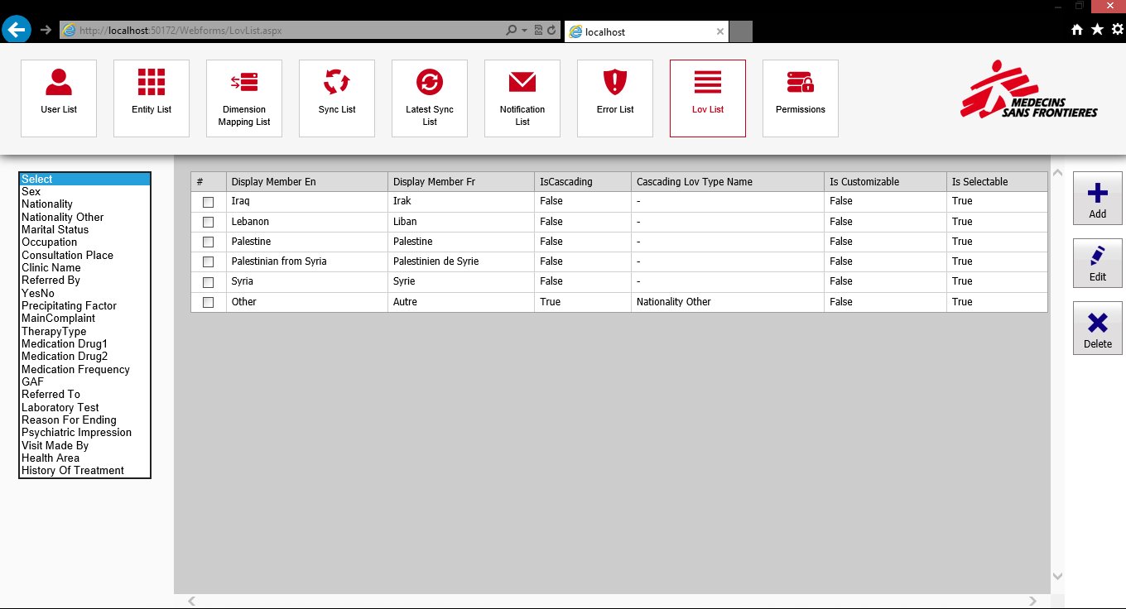Select MainComplaint list item
This screenshot has width=1126, height=609.
(84, 319)
